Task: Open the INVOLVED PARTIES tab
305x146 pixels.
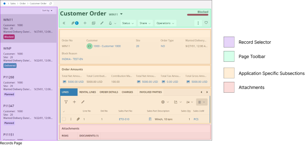Action: [x=151, y=92]
